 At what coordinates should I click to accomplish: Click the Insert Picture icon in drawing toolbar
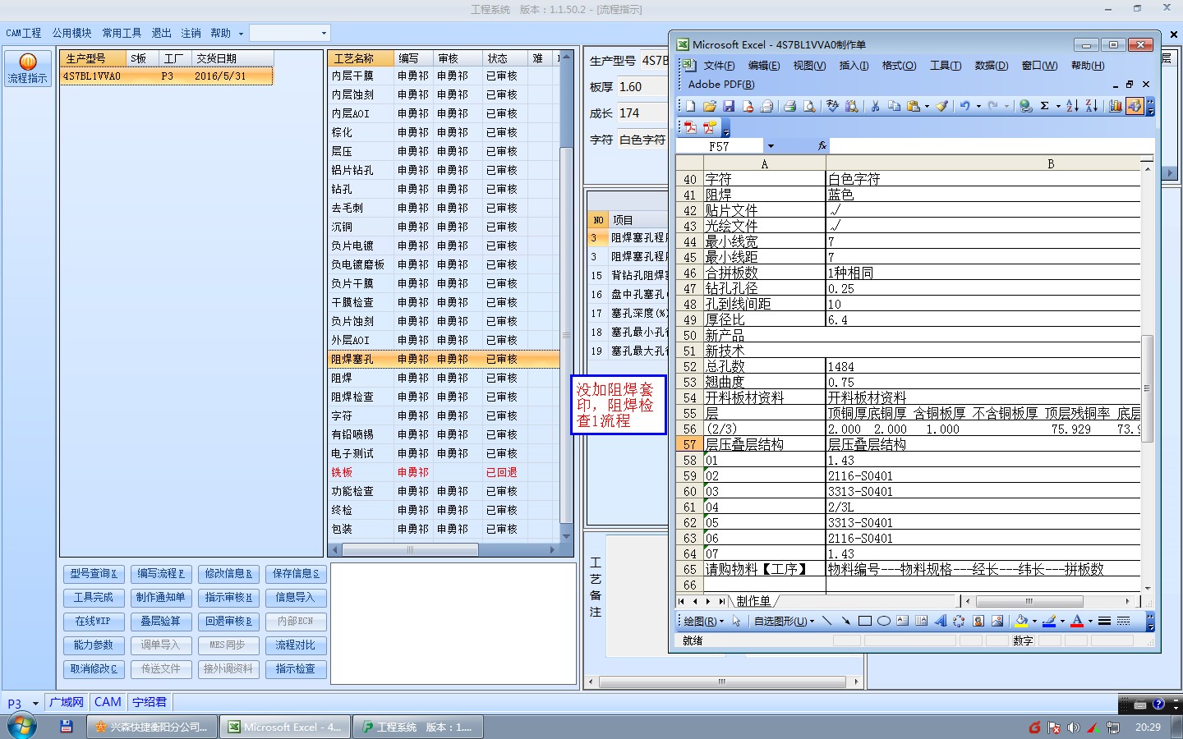click(x=997, y=621)
